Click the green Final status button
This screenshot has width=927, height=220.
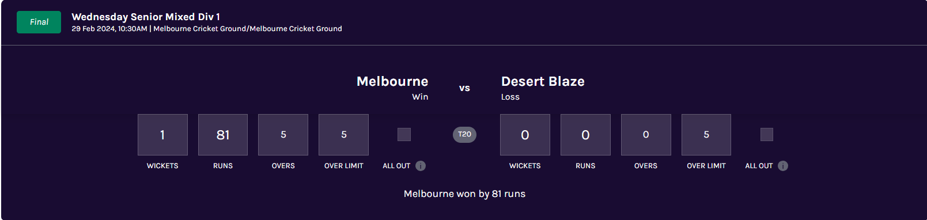pyautogui.click(x=39, y=22)
